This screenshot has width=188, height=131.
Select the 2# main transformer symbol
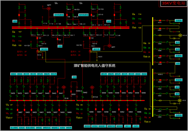click(91, 52)
